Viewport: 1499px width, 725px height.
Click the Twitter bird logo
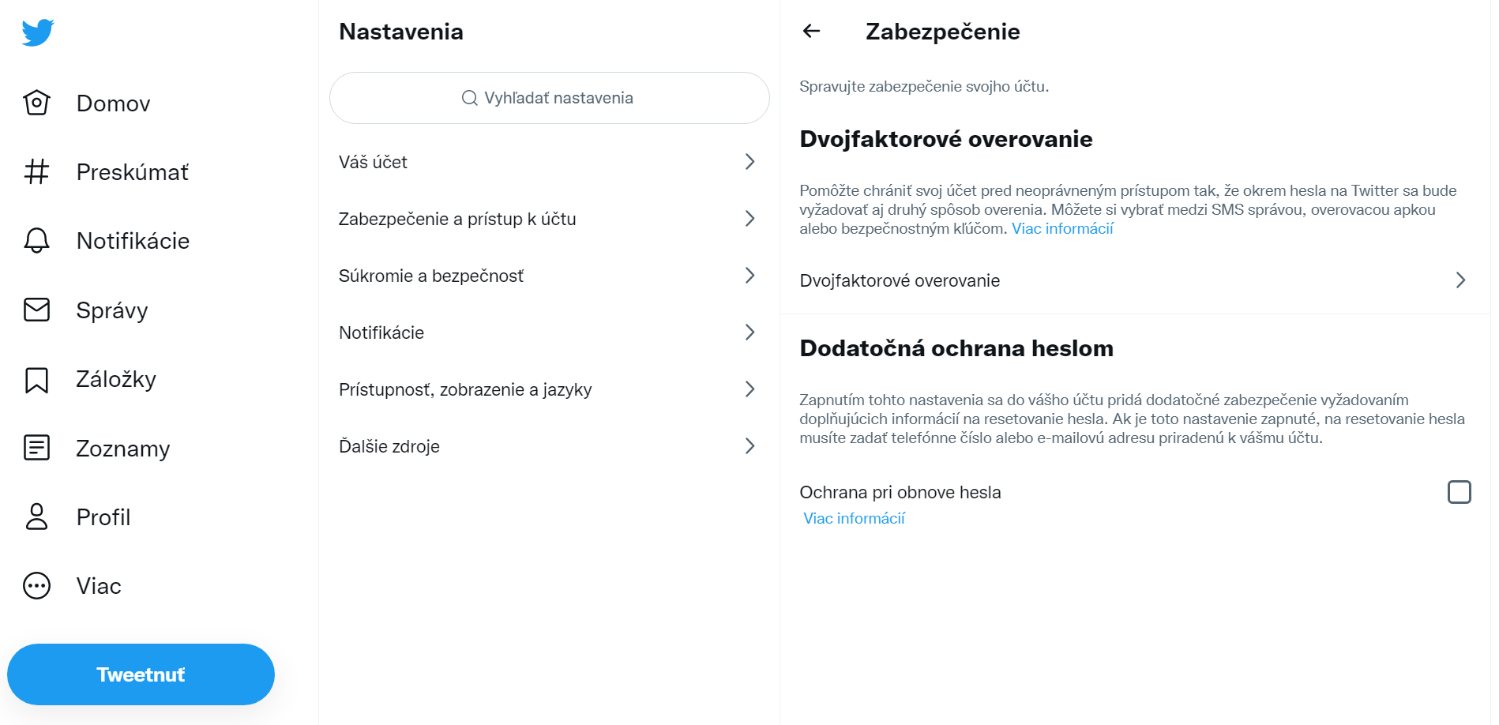pos(37,32)
